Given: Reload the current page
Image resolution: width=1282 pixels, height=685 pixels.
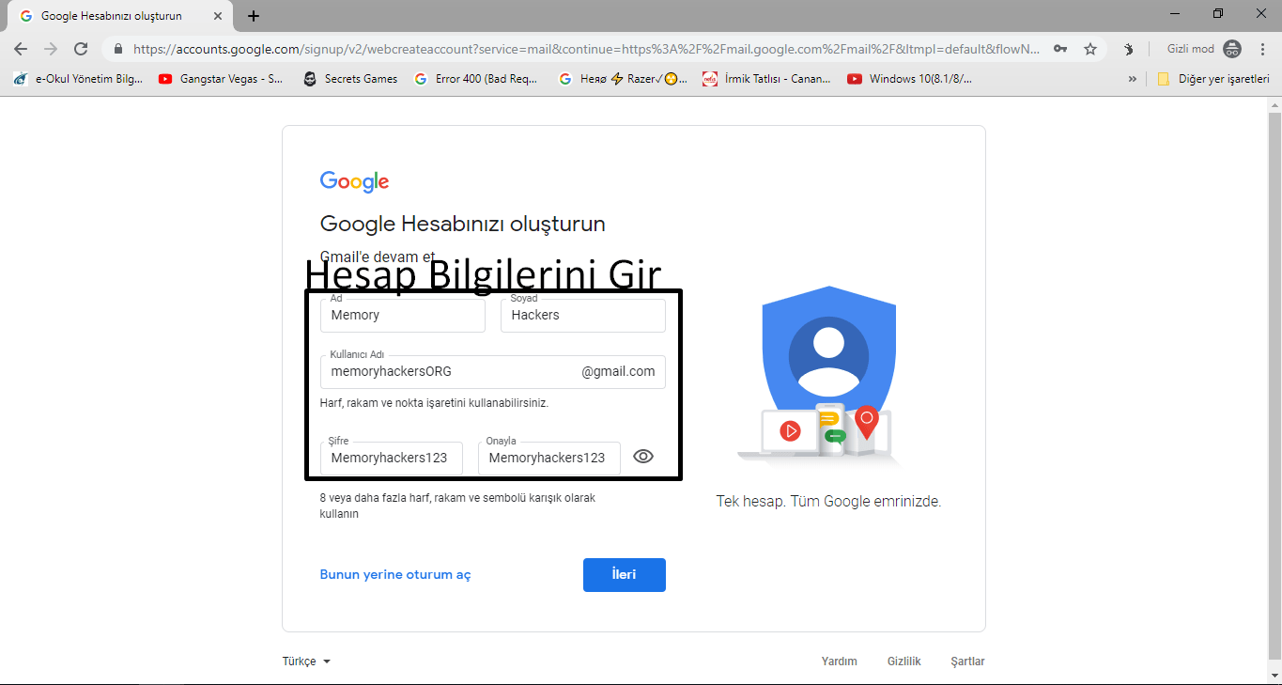Looking at the screenshot, I should [81, 49].
